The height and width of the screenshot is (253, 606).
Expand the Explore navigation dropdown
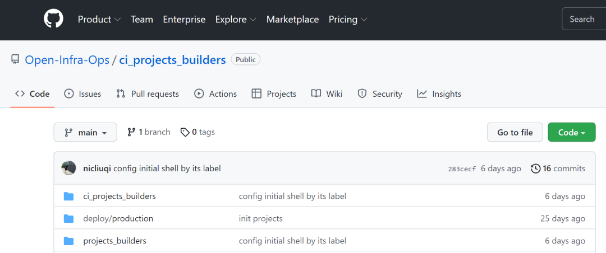point(236,20)
